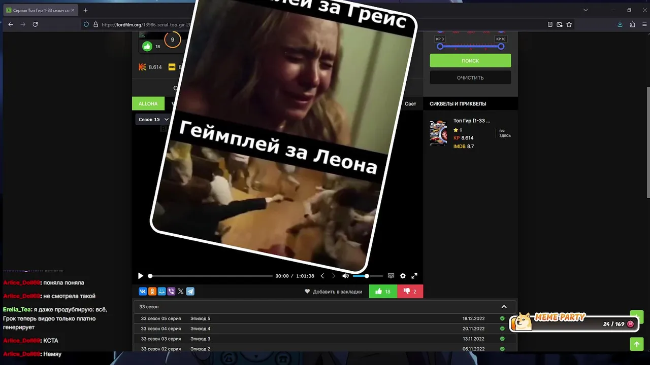Reload the page
Image resolution: width=650 pixels, height=365 pixels.
click(35, 24)
